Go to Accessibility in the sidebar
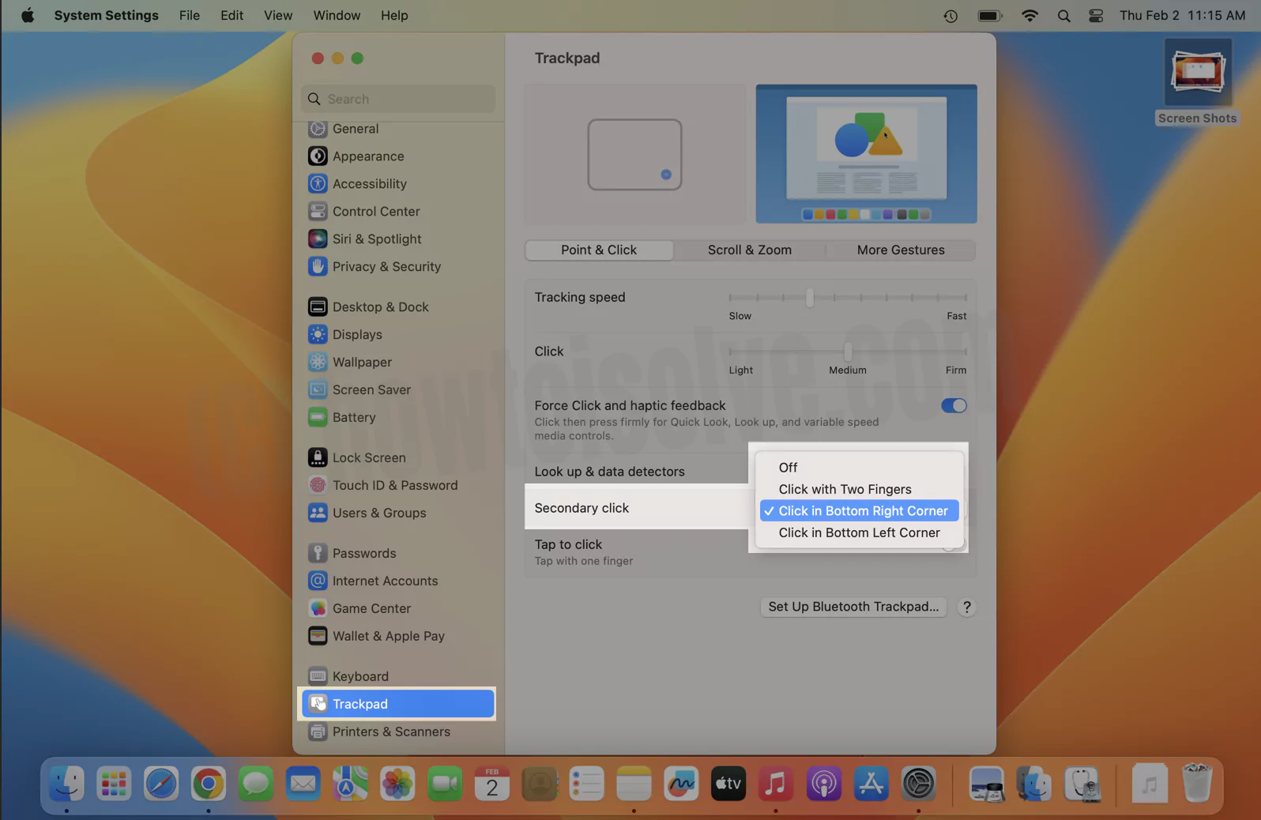Screen dimensions: 1261x820 point(398,184)
